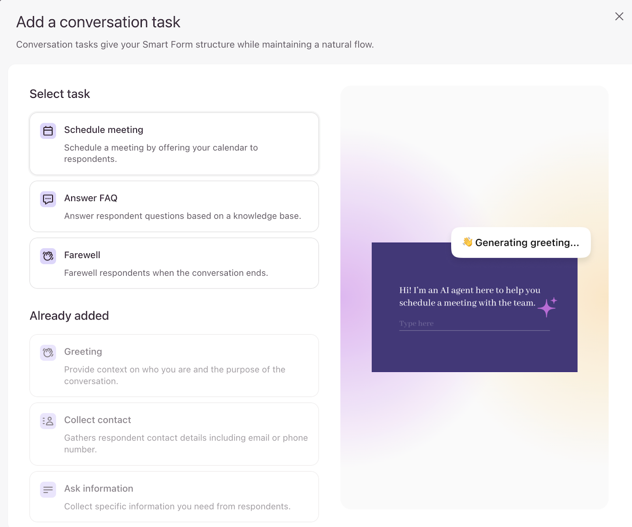Click the yellow waving hand emoji
This screenshot has height=527, width=632.
pos(467,242)
